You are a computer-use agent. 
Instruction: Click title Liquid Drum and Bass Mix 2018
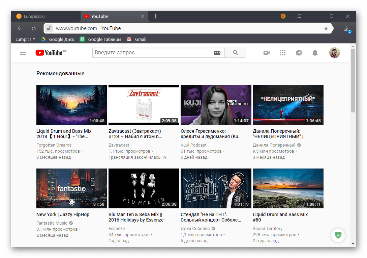(64, 134)
